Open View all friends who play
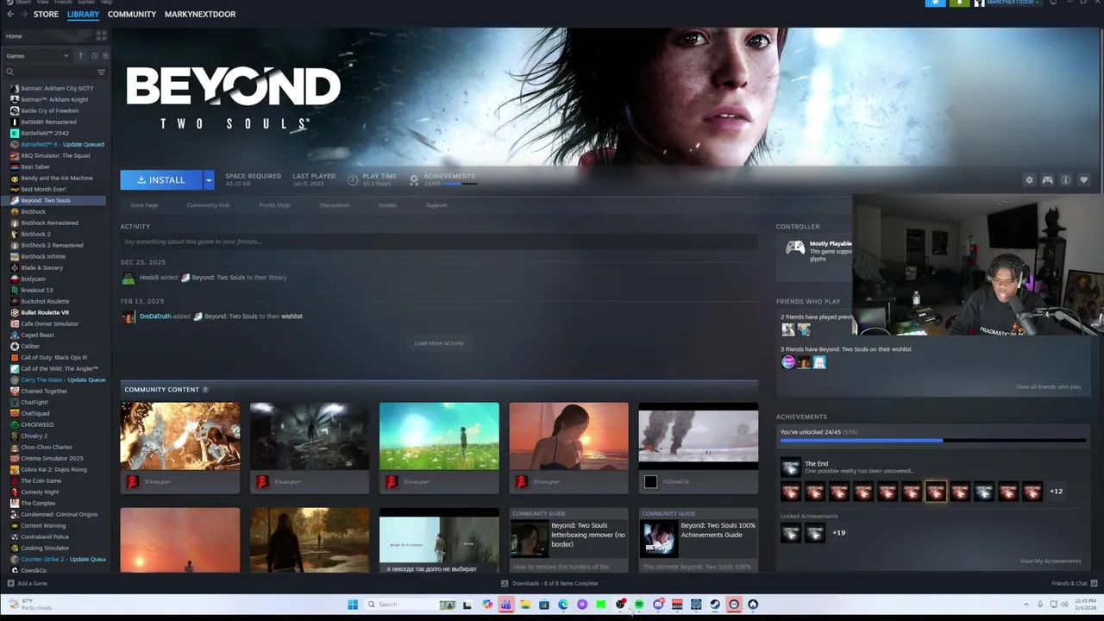The image size is (1104, 621). 1048,386
